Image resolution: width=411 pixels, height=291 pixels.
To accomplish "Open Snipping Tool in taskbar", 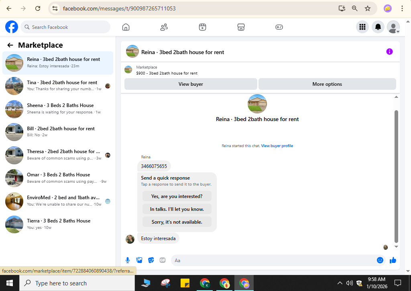I will pyautogui.click(x=166, y=283).
